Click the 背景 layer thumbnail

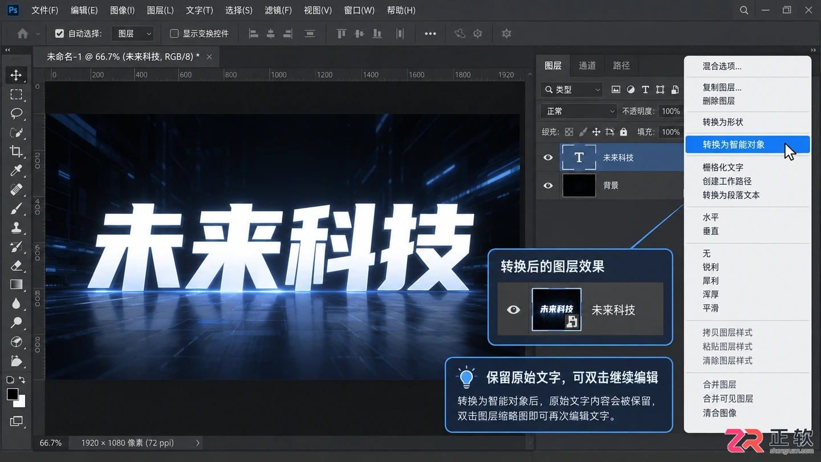pyautogui.click(x=579, y=185)
